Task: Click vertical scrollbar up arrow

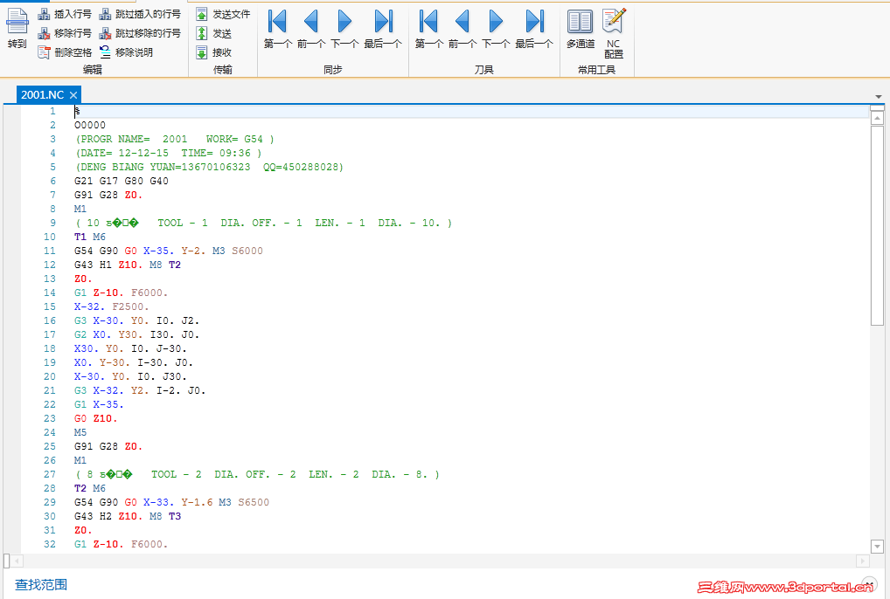Action: (x=877, y=118)
